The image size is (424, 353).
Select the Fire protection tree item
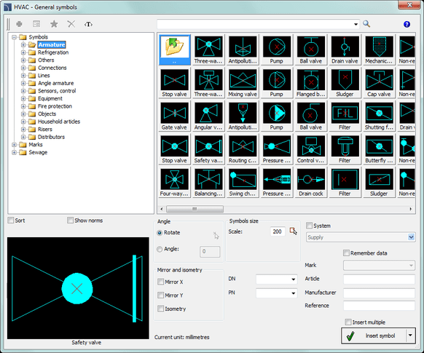click(55, 106)
